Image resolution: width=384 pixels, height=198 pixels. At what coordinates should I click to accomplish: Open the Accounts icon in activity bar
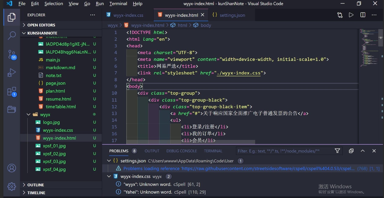(12, 168)
